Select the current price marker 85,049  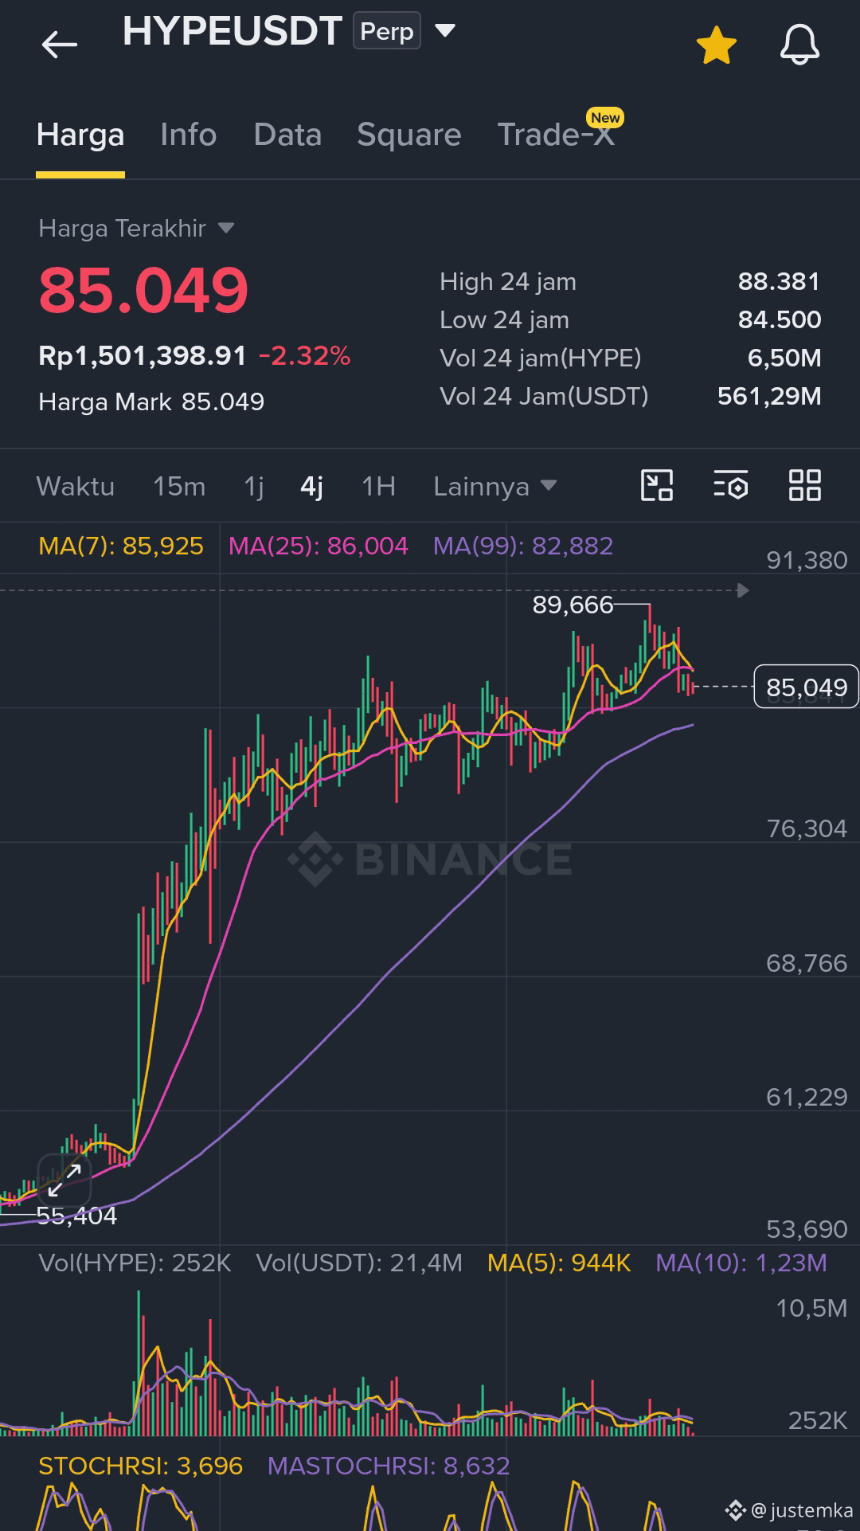806,687
